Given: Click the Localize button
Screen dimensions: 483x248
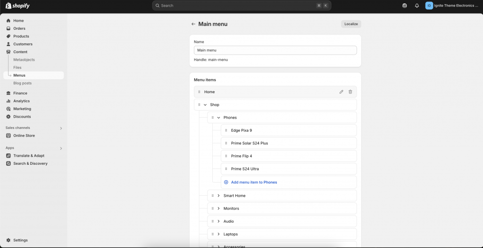Looking at the screenshot, I should (x=351, y=24).
